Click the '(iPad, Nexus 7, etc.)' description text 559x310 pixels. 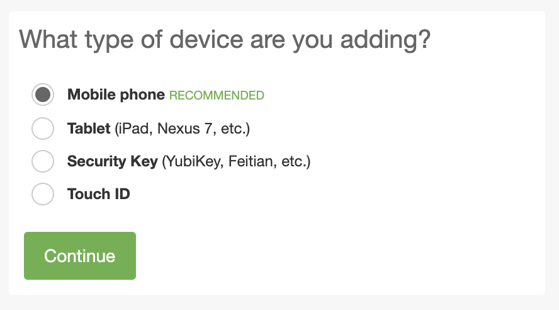coord(183,129)
